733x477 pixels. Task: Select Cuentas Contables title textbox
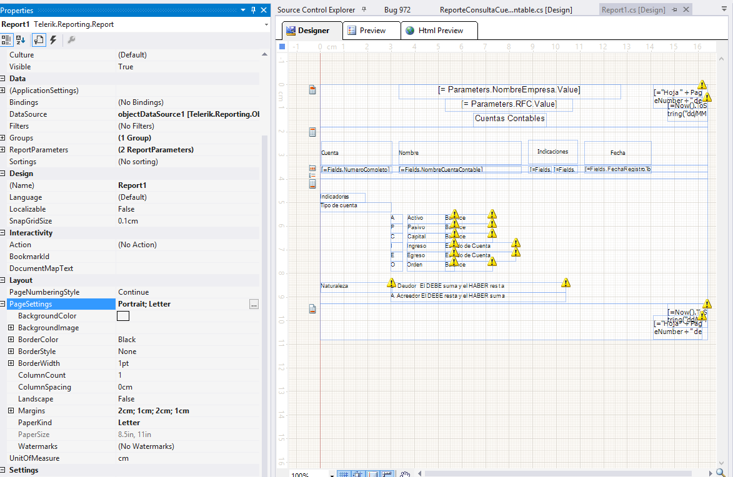[509, 119]
